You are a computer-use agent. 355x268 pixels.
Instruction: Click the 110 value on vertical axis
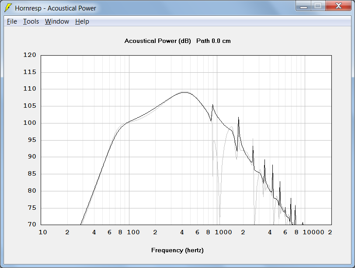30,88
